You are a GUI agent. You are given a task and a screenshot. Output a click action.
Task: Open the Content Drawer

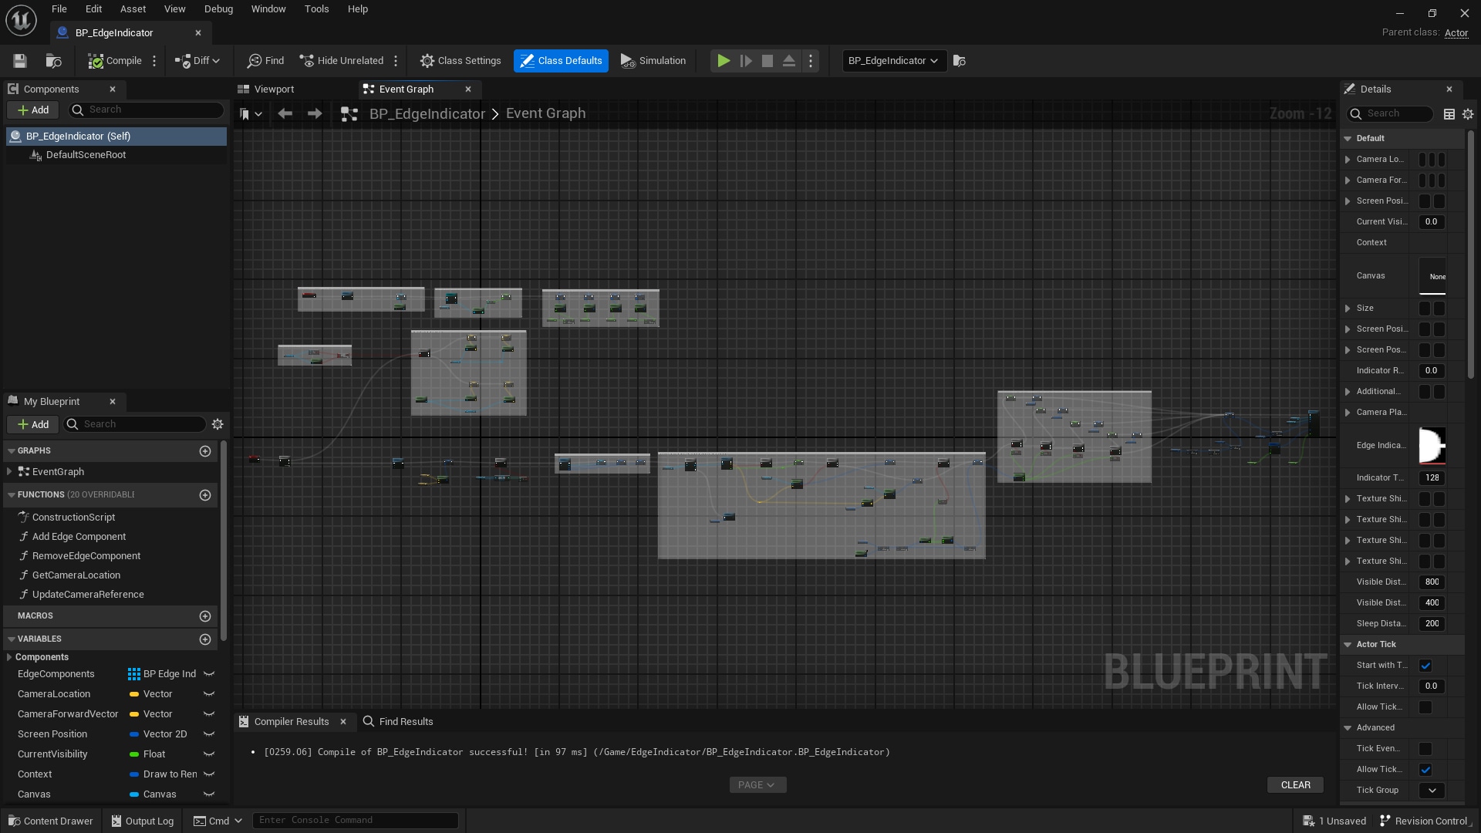[x=50, y=820]
